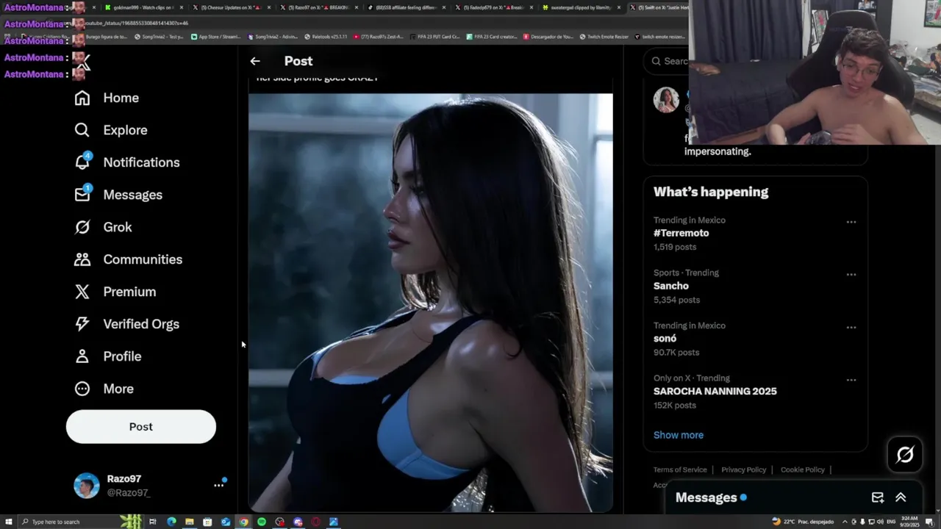Show hidden system tray icons
The width and height of the screenshot is (941, 529).
point(844,522)
